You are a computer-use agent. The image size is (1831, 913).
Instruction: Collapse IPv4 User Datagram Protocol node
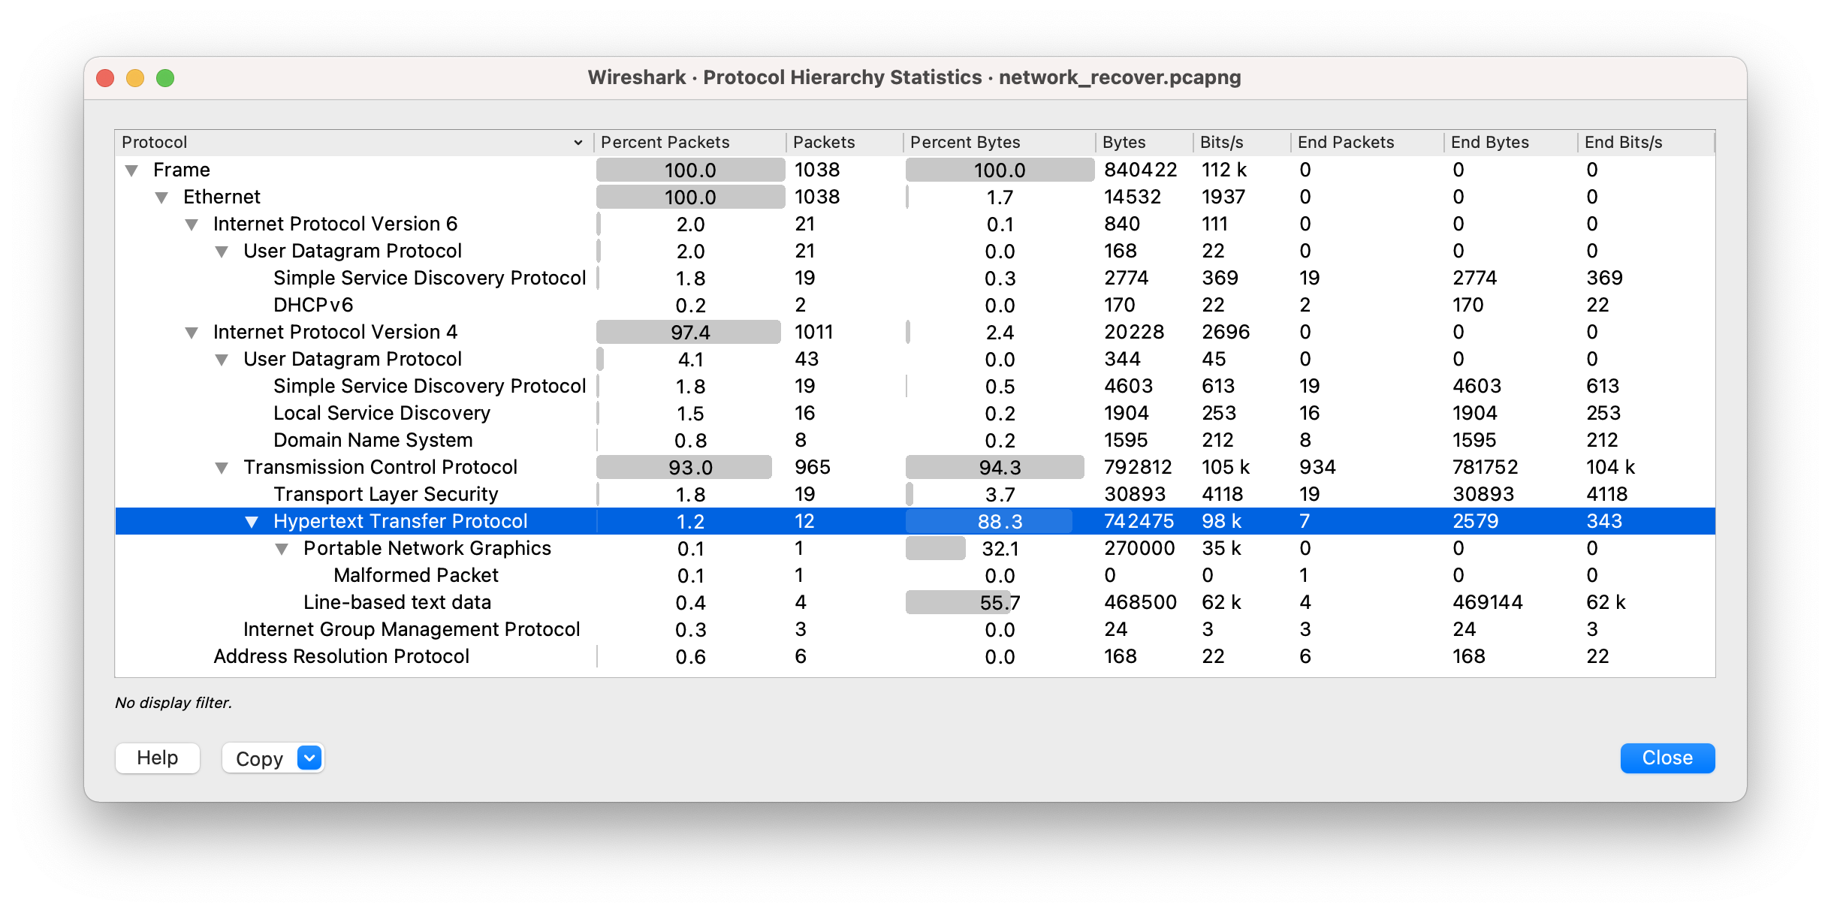[x=222, y=360]
